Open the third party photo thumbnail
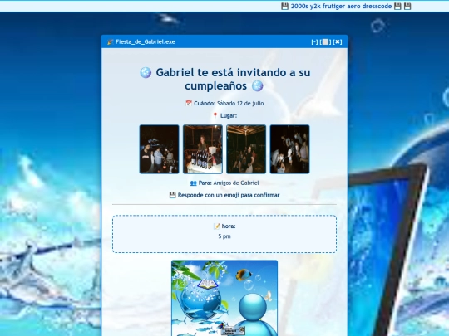 [246, 149]
